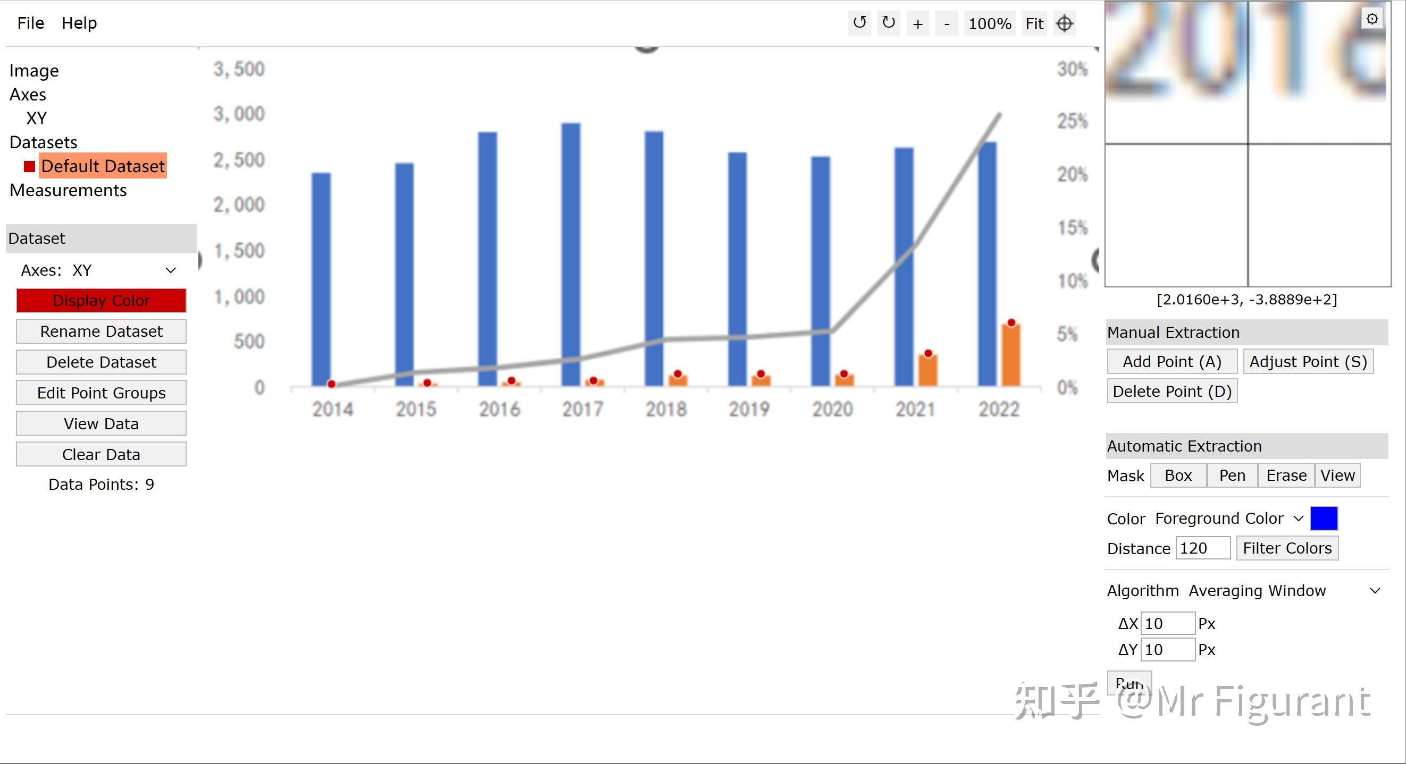Open magnifier settings gear icon
1406x764 pixels.
[x=1372, y=19]
